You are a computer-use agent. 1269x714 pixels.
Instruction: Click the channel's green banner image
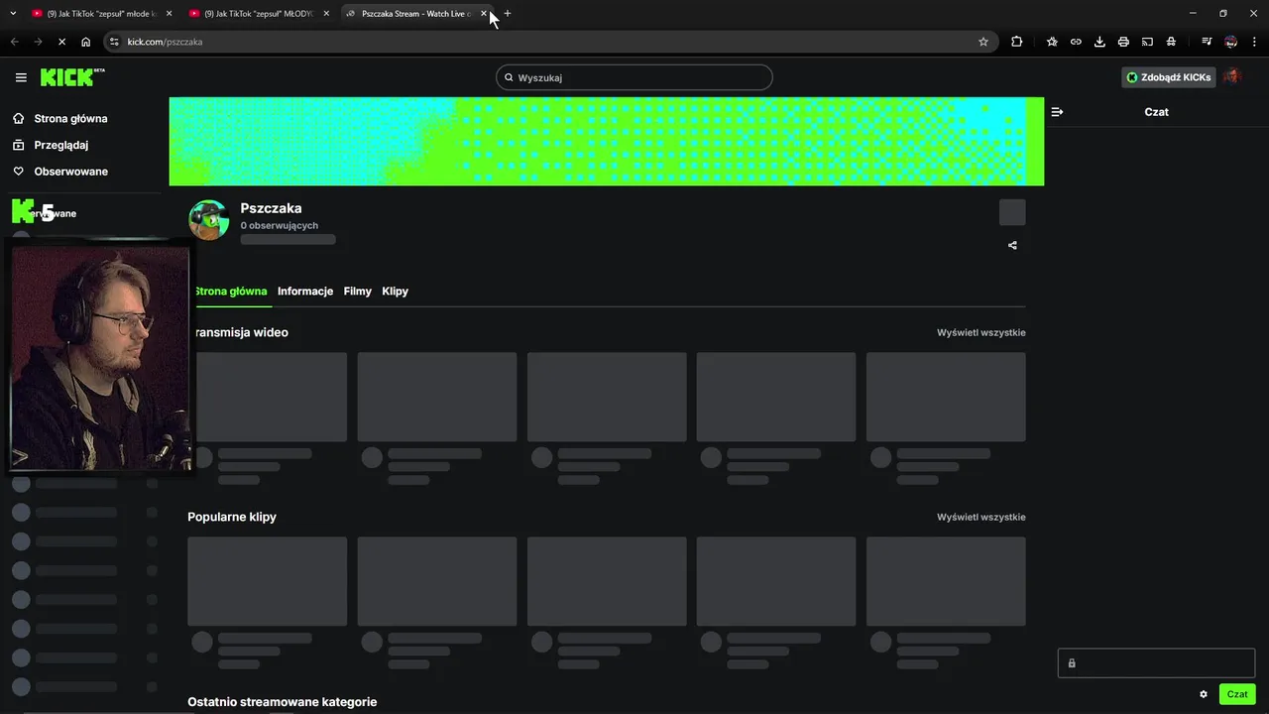[607, 141]
